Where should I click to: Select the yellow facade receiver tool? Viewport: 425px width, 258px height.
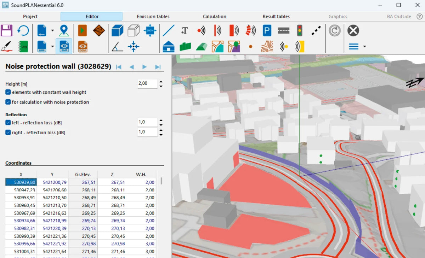[x=300, y=46]
